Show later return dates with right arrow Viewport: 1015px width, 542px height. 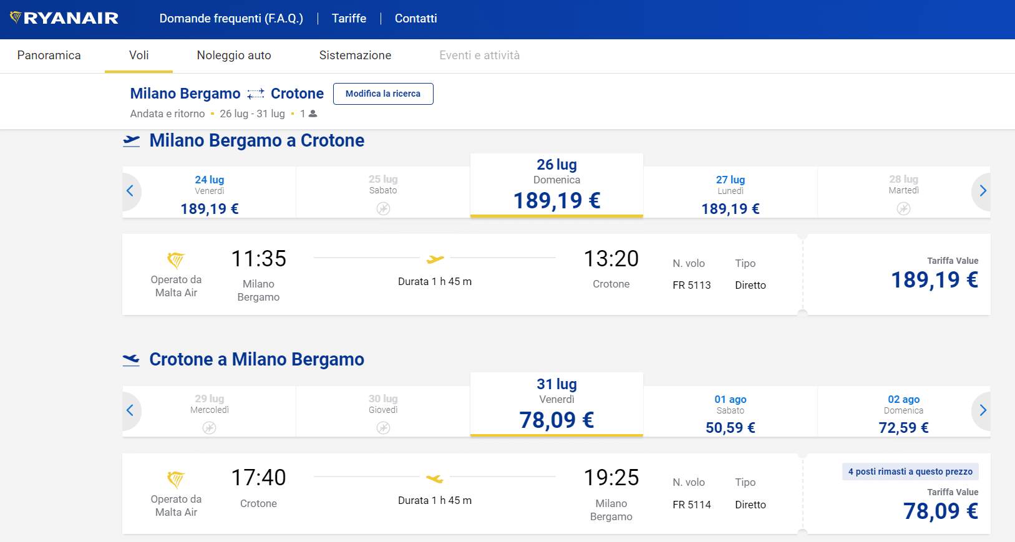point(983,410)
